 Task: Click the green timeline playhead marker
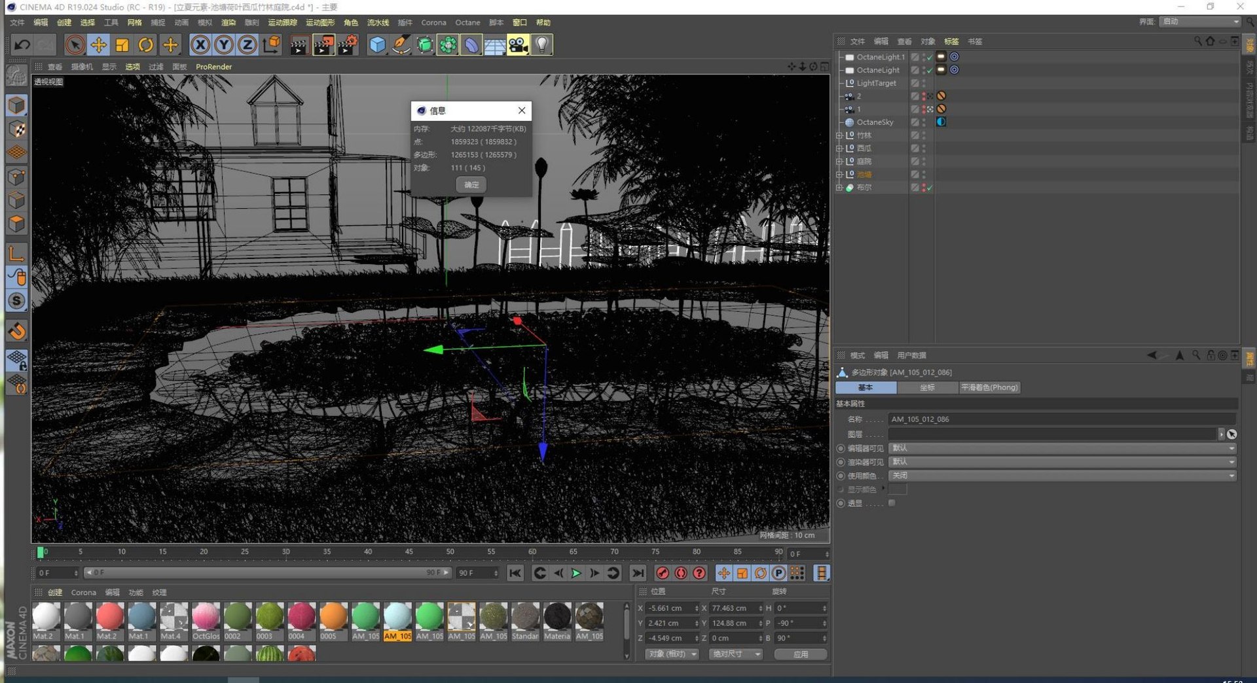coord(41,553)
